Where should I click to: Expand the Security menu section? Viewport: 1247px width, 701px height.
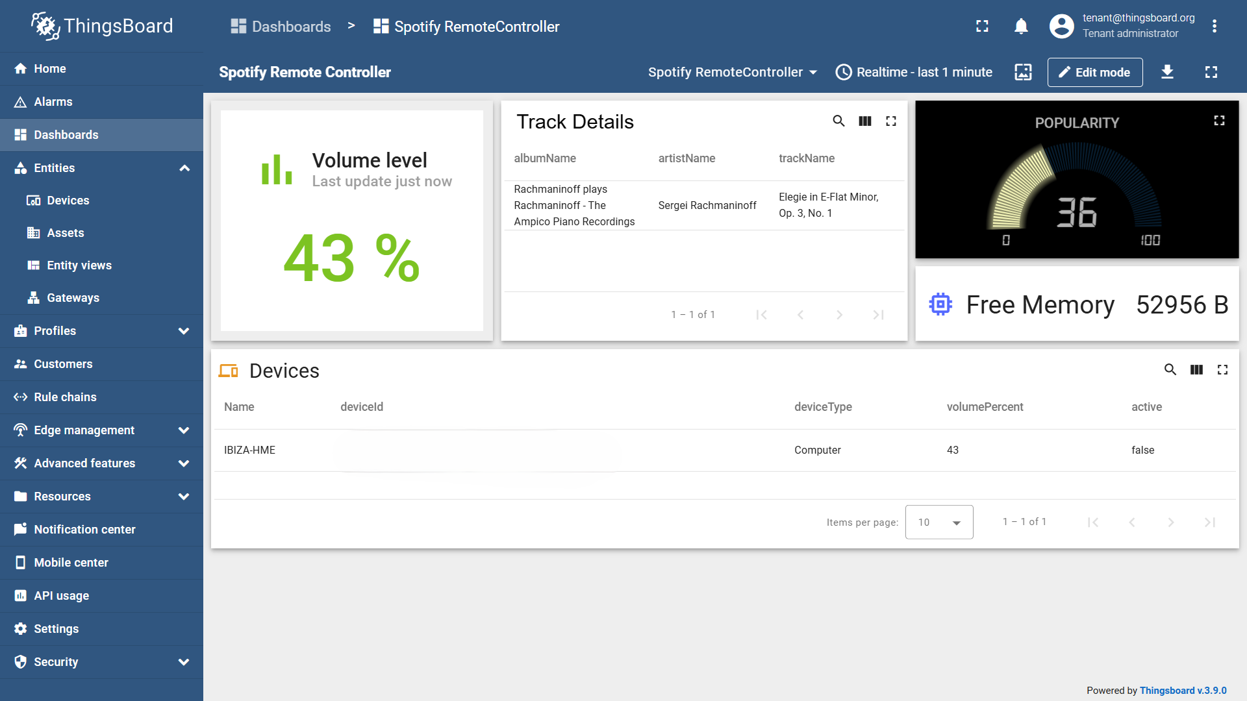point(184,662)
